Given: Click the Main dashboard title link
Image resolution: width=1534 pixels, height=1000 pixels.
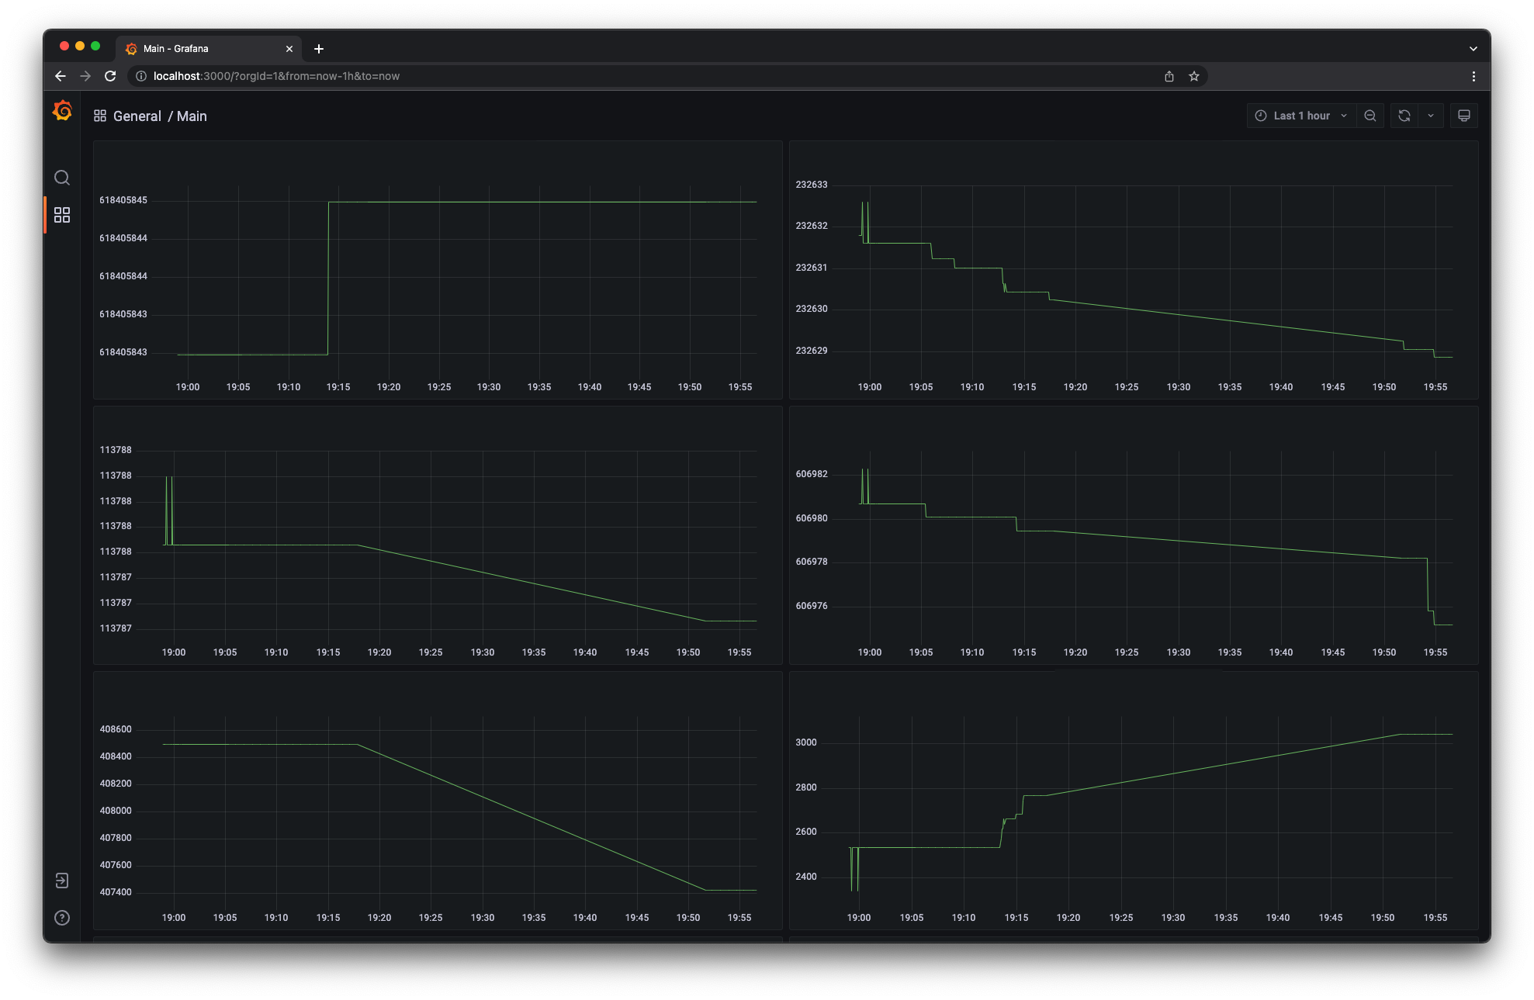Looking at the screenshot, I should pos(192,116).
